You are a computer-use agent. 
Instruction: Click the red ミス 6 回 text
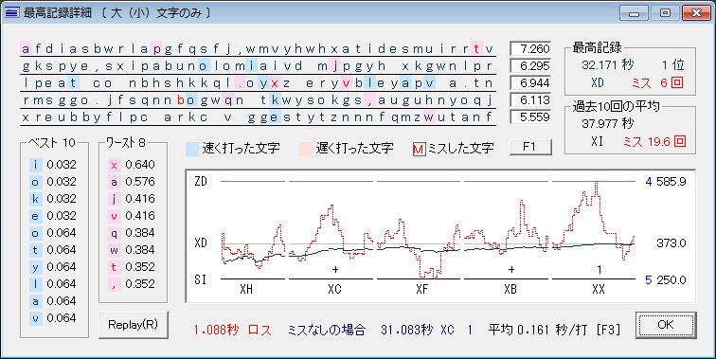pyautogui.click(x=657, y=83)
